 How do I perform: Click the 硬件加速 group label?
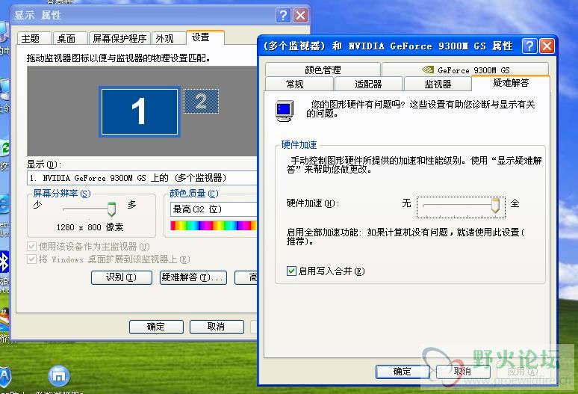[299, 144]
